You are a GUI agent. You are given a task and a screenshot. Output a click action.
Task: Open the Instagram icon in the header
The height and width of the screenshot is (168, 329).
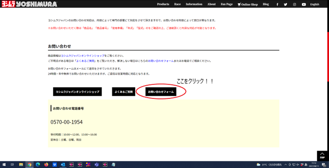point(295,5)
